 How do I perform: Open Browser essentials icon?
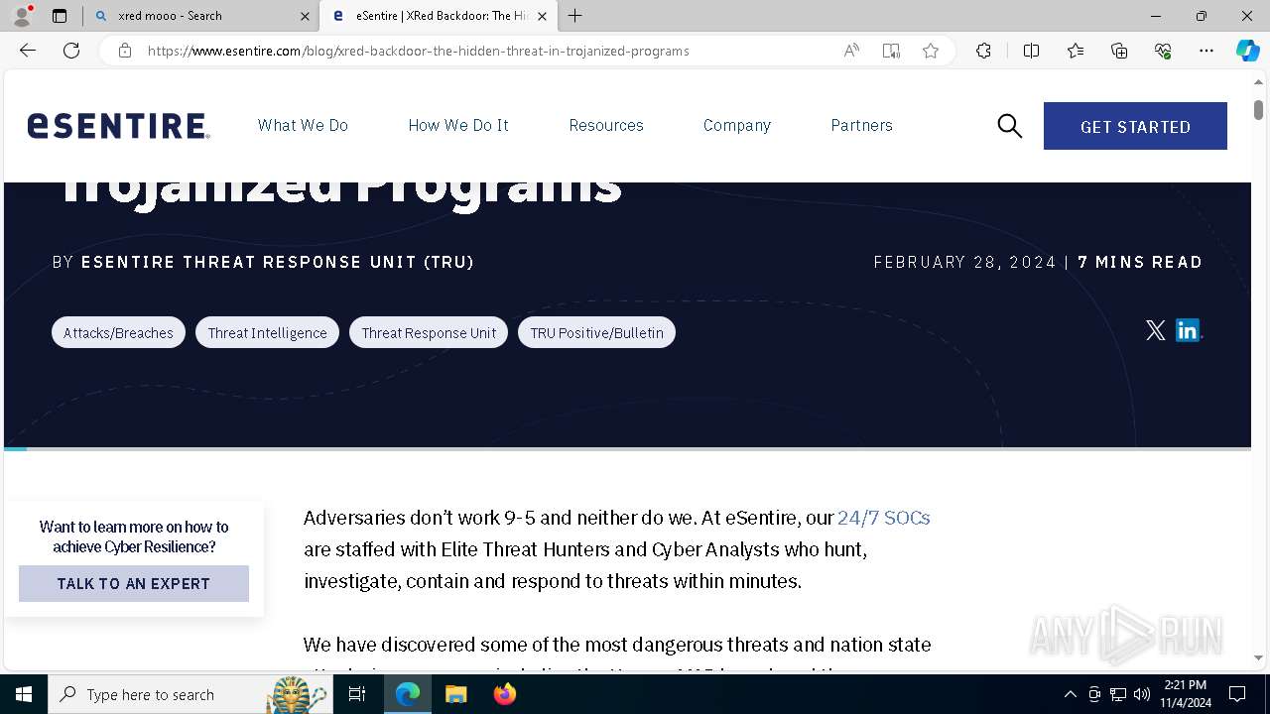point(1163,51)
